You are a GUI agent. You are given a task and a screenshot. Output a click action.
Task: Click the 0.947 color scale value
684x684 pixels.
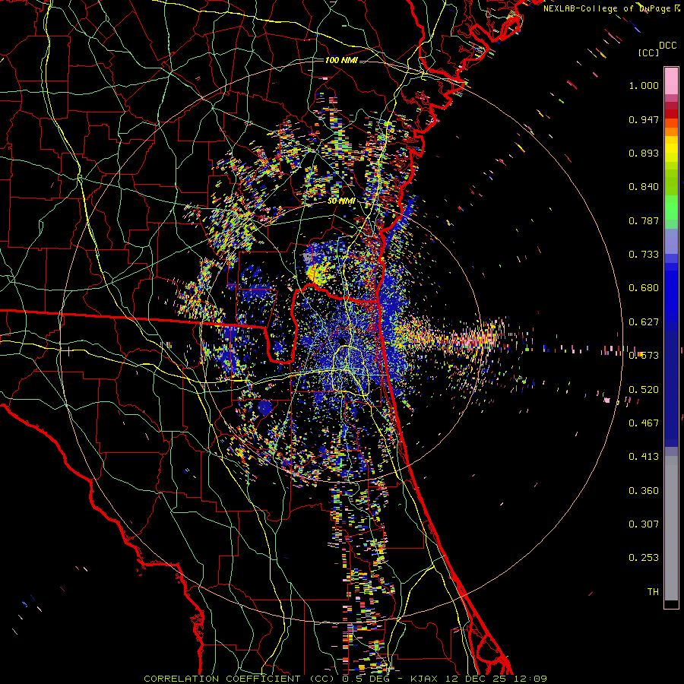644,119
